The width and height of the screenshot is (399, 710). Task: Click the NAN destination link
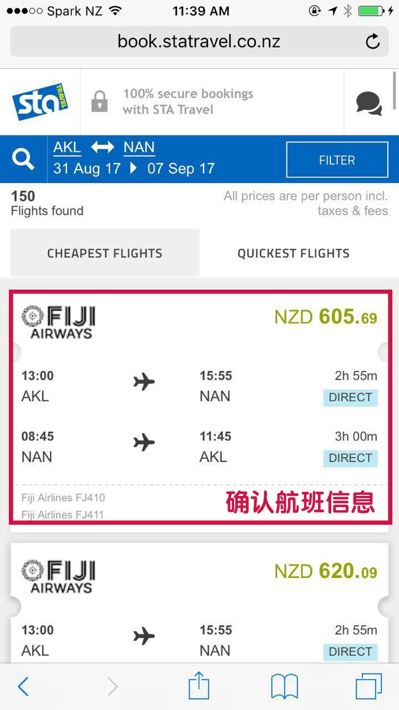point(139,148)
